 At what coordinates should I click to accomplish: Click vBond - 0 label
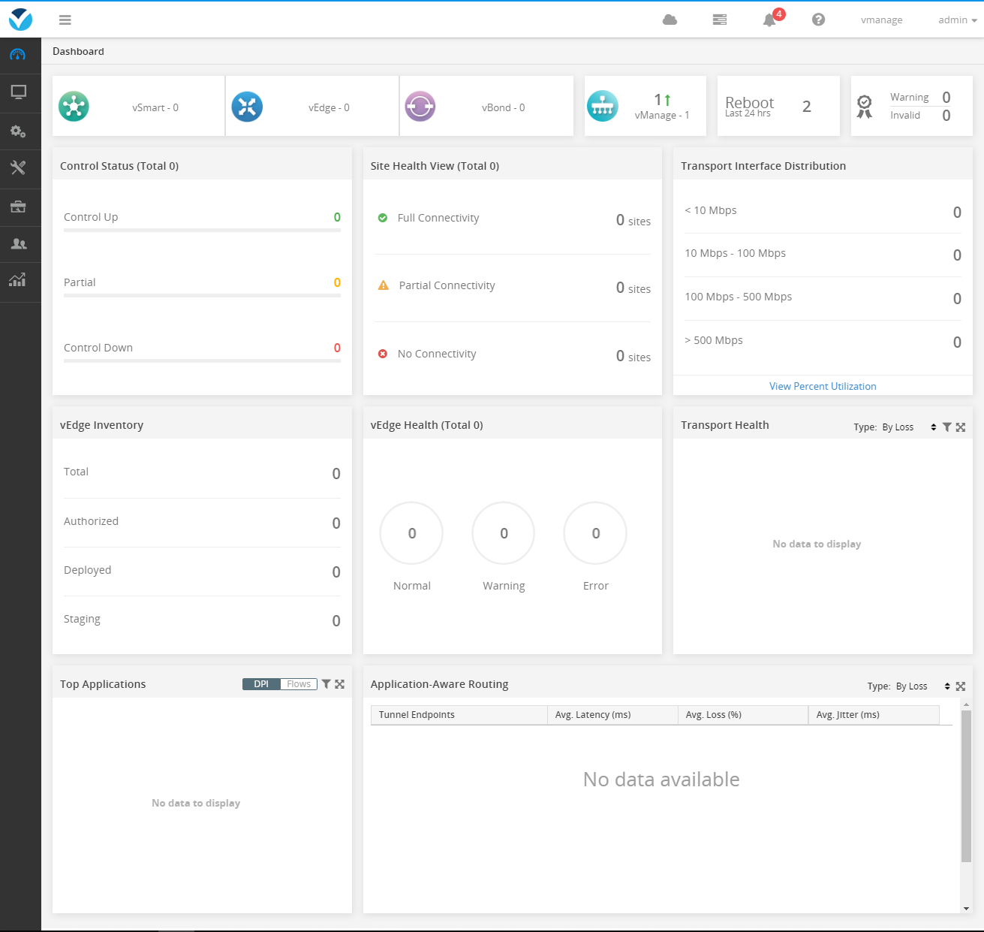(503, 107)
